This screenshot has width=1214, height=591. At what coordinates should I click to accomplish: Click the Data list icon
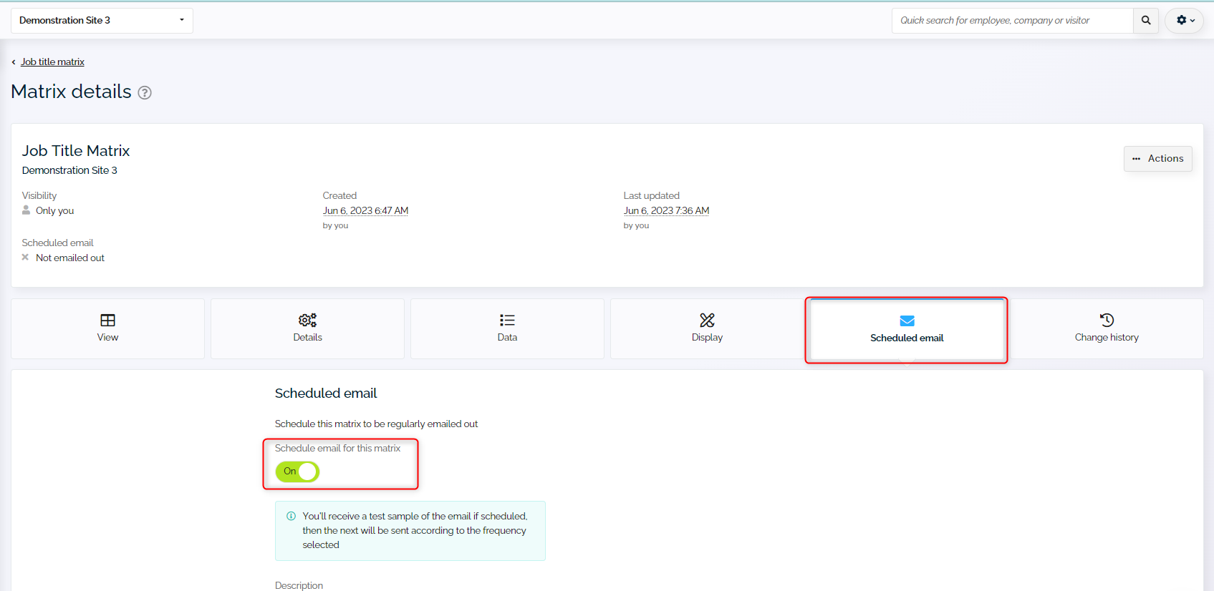[x=507, y=320]
